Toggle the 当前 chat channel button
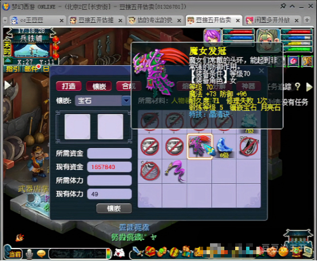 coord(14,254)
